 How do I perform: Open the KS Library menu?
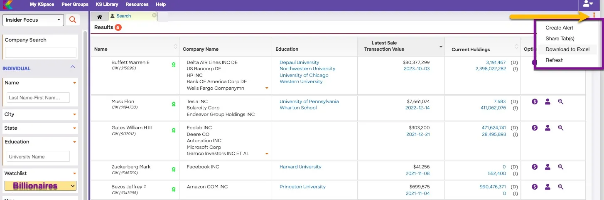[x=107, y=4]
